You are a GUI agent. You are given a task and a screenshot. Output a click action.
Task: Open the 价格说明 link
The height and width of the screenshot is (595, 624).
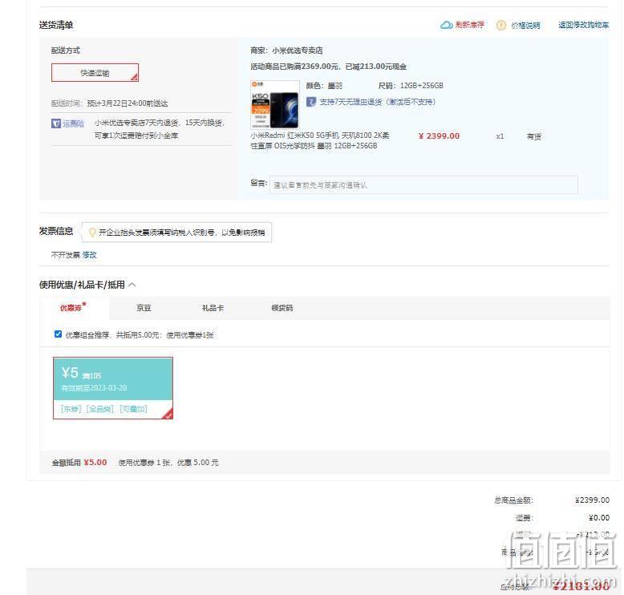click(x=525, y=26)
